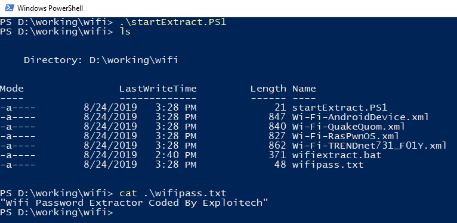Click the Windows PowerShell window title

(x=50, y=8)
